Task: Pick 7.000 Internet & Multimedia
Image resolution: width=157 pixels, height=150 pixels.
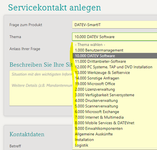Action: 115,117
